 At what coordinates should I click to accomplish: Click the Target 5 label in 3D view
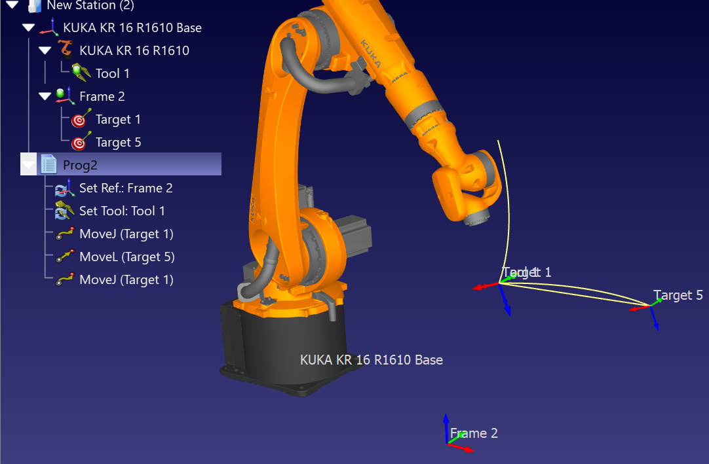[x=678, y=295]
